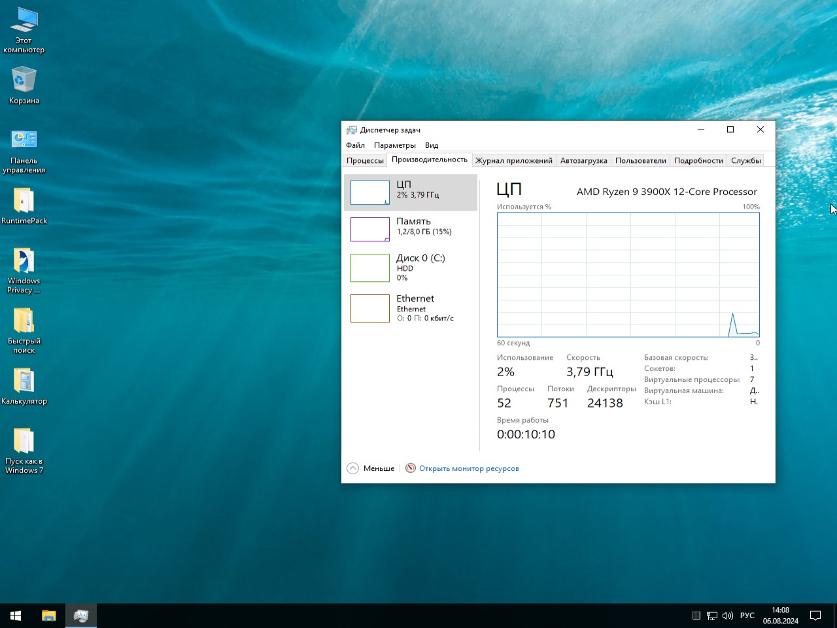The height and width of the screenshot is (628, 837).
Task: Open the 'Параметры' menu
Action: pos(394,145)
